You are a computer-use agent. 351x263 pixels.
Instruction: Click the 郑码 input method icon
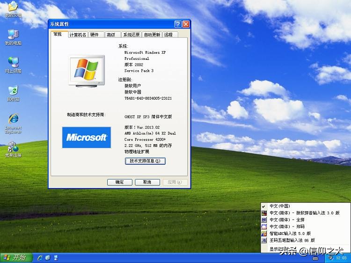(264, 226)
